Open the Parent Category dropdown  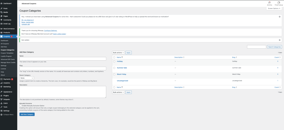tap(27, 78)
